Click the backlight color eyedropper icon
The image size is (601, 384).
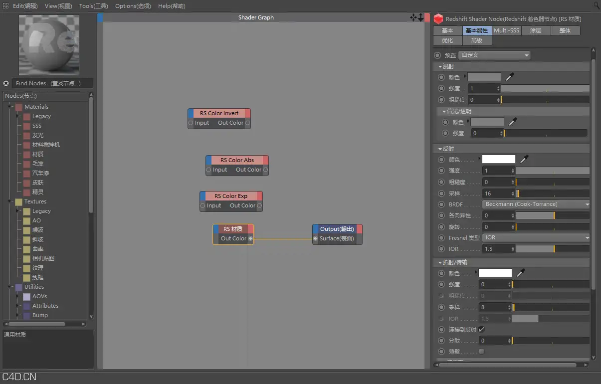pos(513,122)
